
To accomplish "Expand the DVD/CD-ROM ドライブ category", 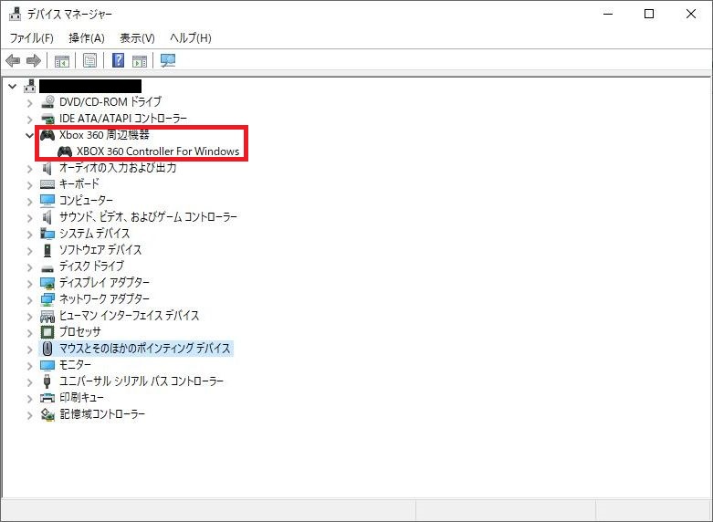I will coord(30,103).
